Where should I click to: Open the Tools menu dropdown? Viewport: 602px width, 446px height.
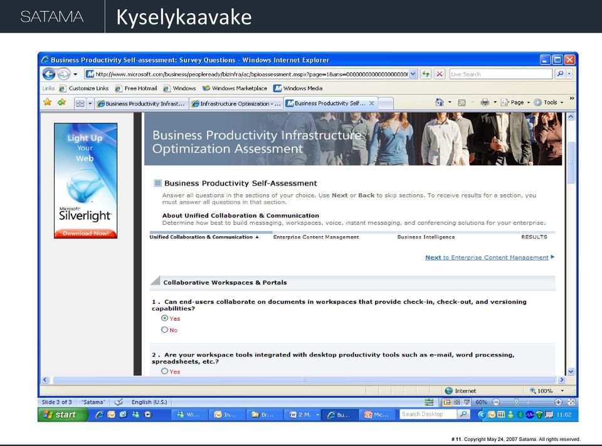[x=549, y=102]
